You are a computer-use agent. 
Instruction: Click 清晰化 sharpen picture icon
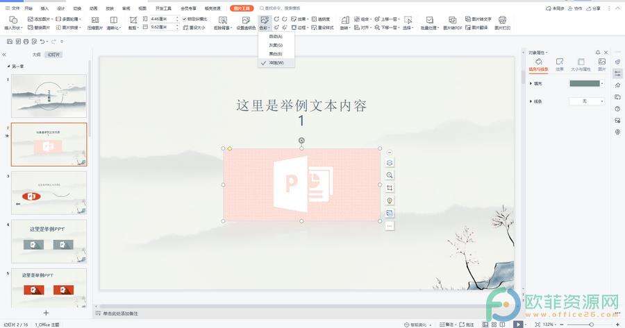[114, 24]
